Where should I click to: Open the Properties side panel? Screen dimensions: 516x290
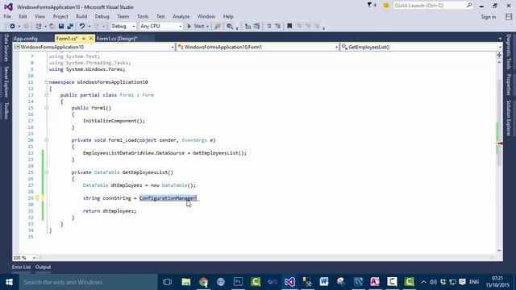(509, 85)
